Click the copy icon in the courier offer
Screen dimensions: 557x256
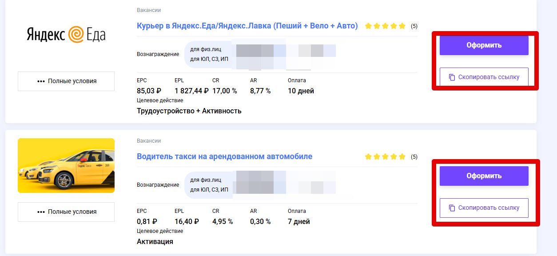452,77
